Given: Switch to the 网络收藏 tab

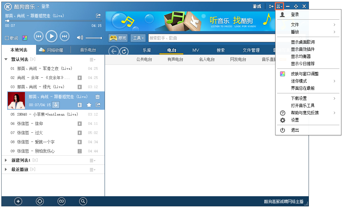Looking at the screenshot, I should pyautogui.click(x=51, y=50).
